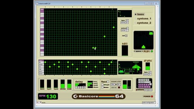Click the clear button above drum rows

[41, 61]
